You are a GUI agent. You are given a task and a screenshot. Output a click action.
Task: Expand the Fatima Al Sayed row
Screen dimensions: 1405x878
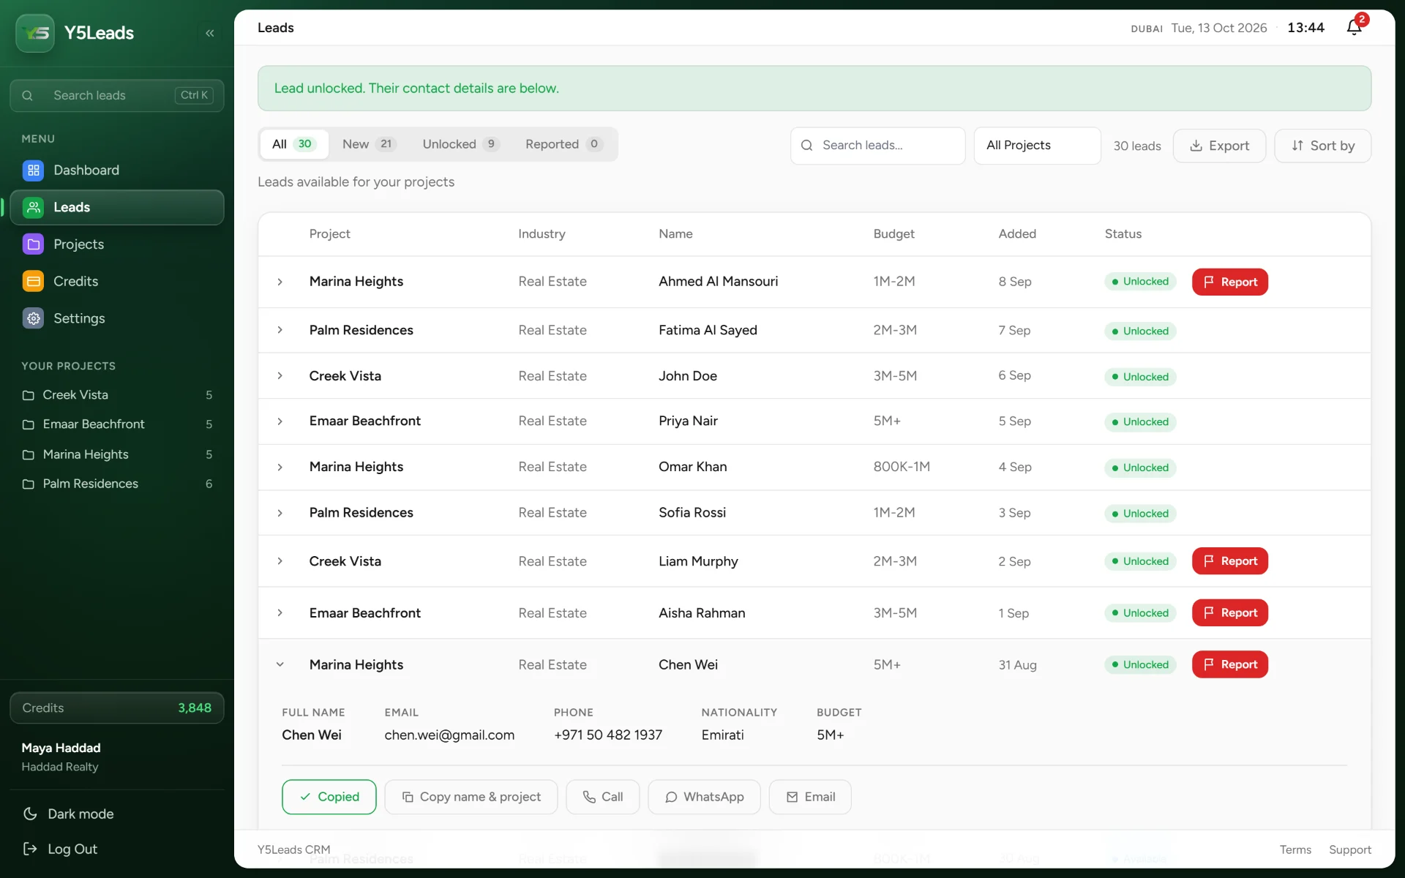pos(280,330)
